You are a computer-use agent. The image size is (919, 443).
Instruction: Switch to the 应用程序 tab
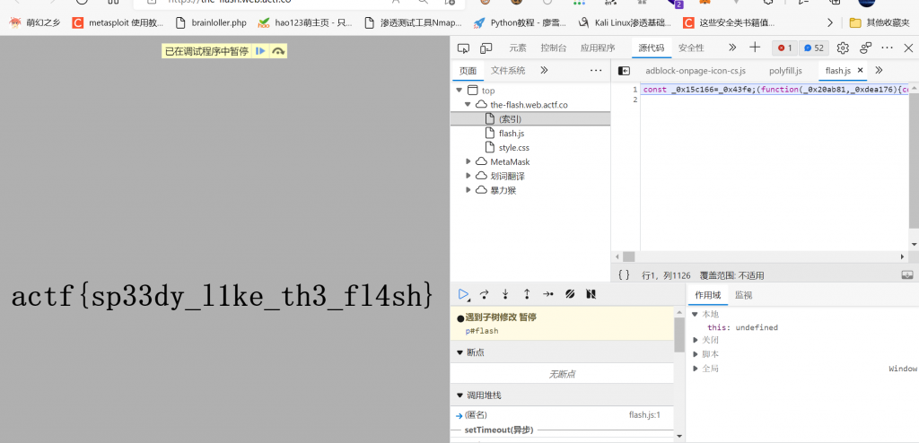(x=598, y=48)
